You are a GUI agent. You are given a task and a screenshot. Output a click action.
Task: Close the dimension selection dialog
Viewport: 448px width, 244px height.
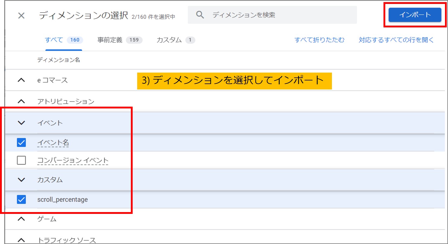[x=21, y=16]
